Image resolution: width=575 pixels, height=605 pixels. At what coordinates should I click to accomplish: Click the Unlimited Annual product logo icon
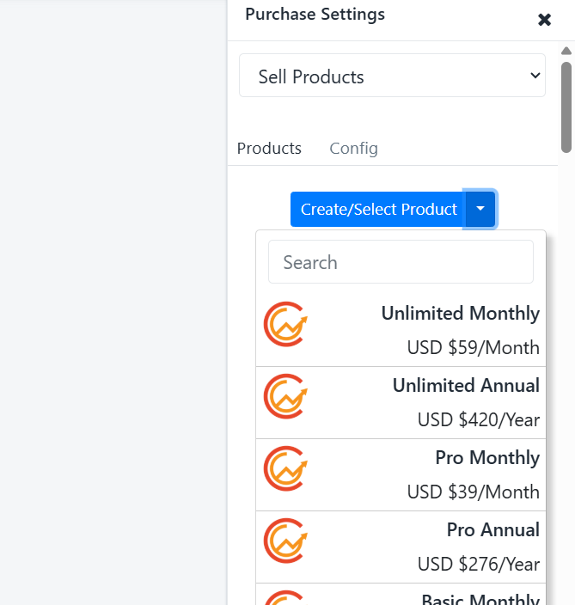point(285,396)
